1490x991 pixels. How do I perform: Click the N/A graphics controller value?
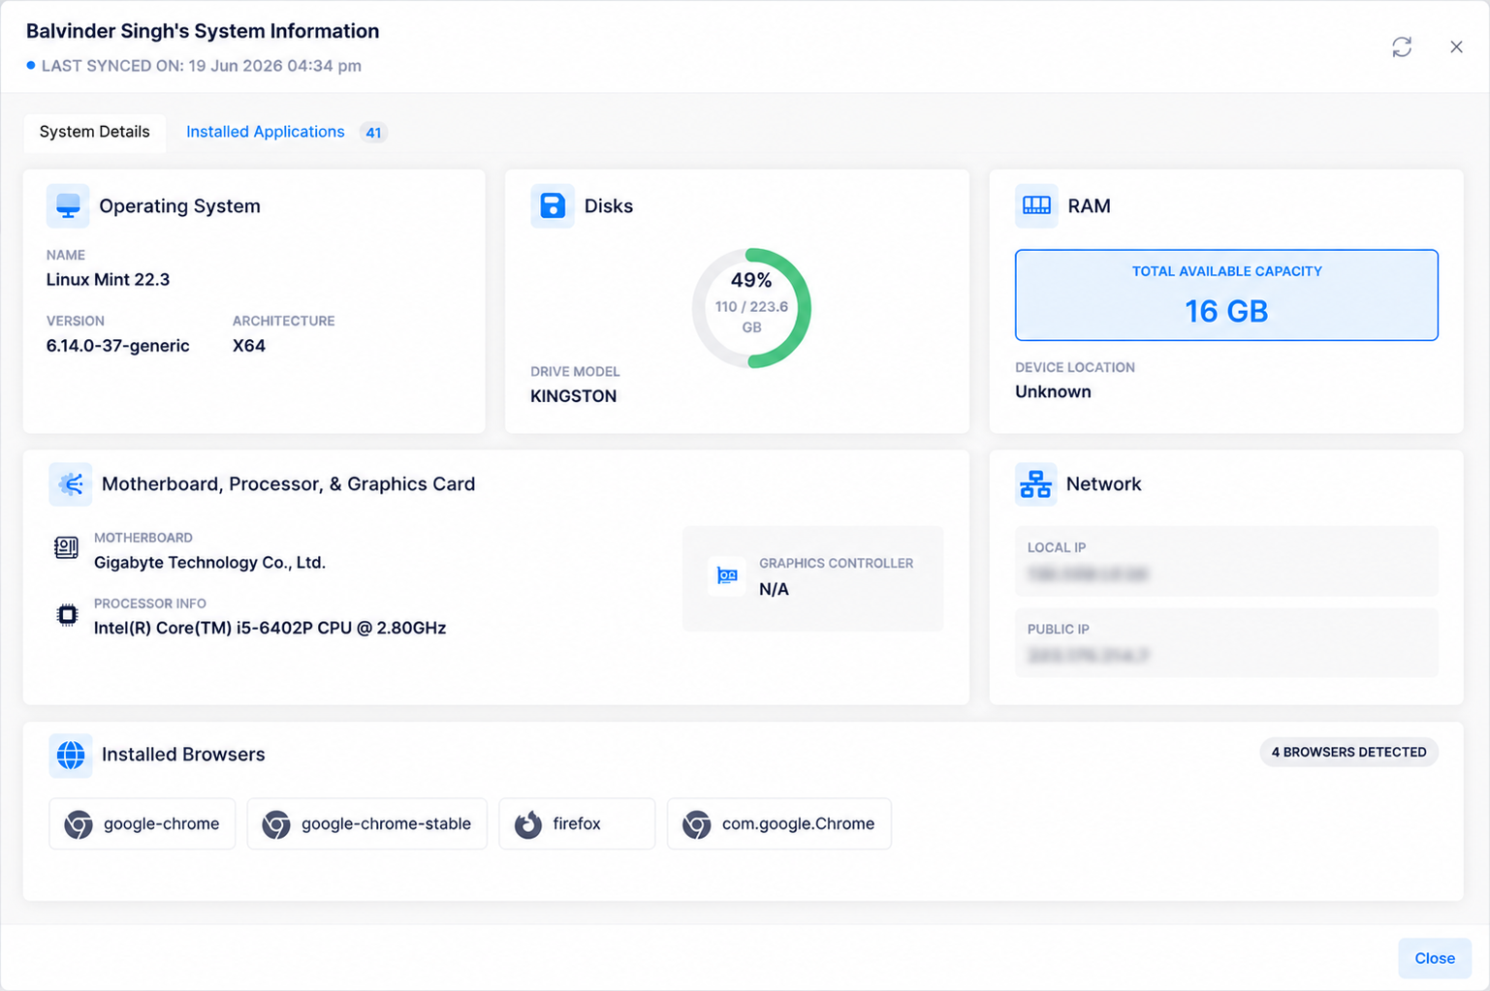pyautogui.click(x=774, y=589)
